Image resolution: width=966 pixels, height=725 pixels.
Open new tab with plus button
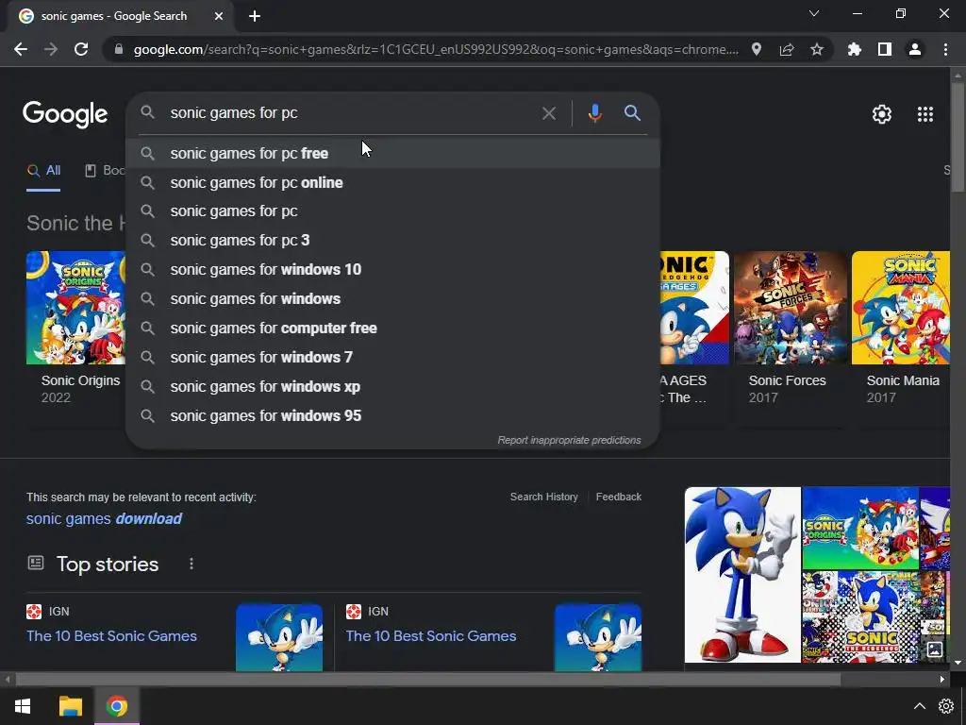[255, 16]
